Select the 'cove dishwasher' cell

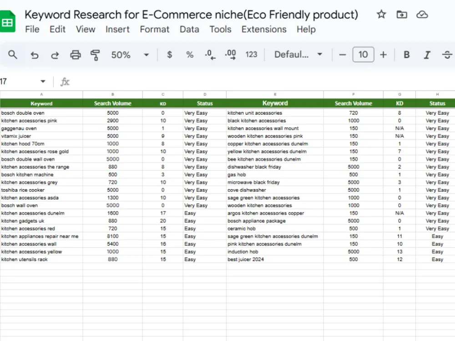[x=275, y=190]
